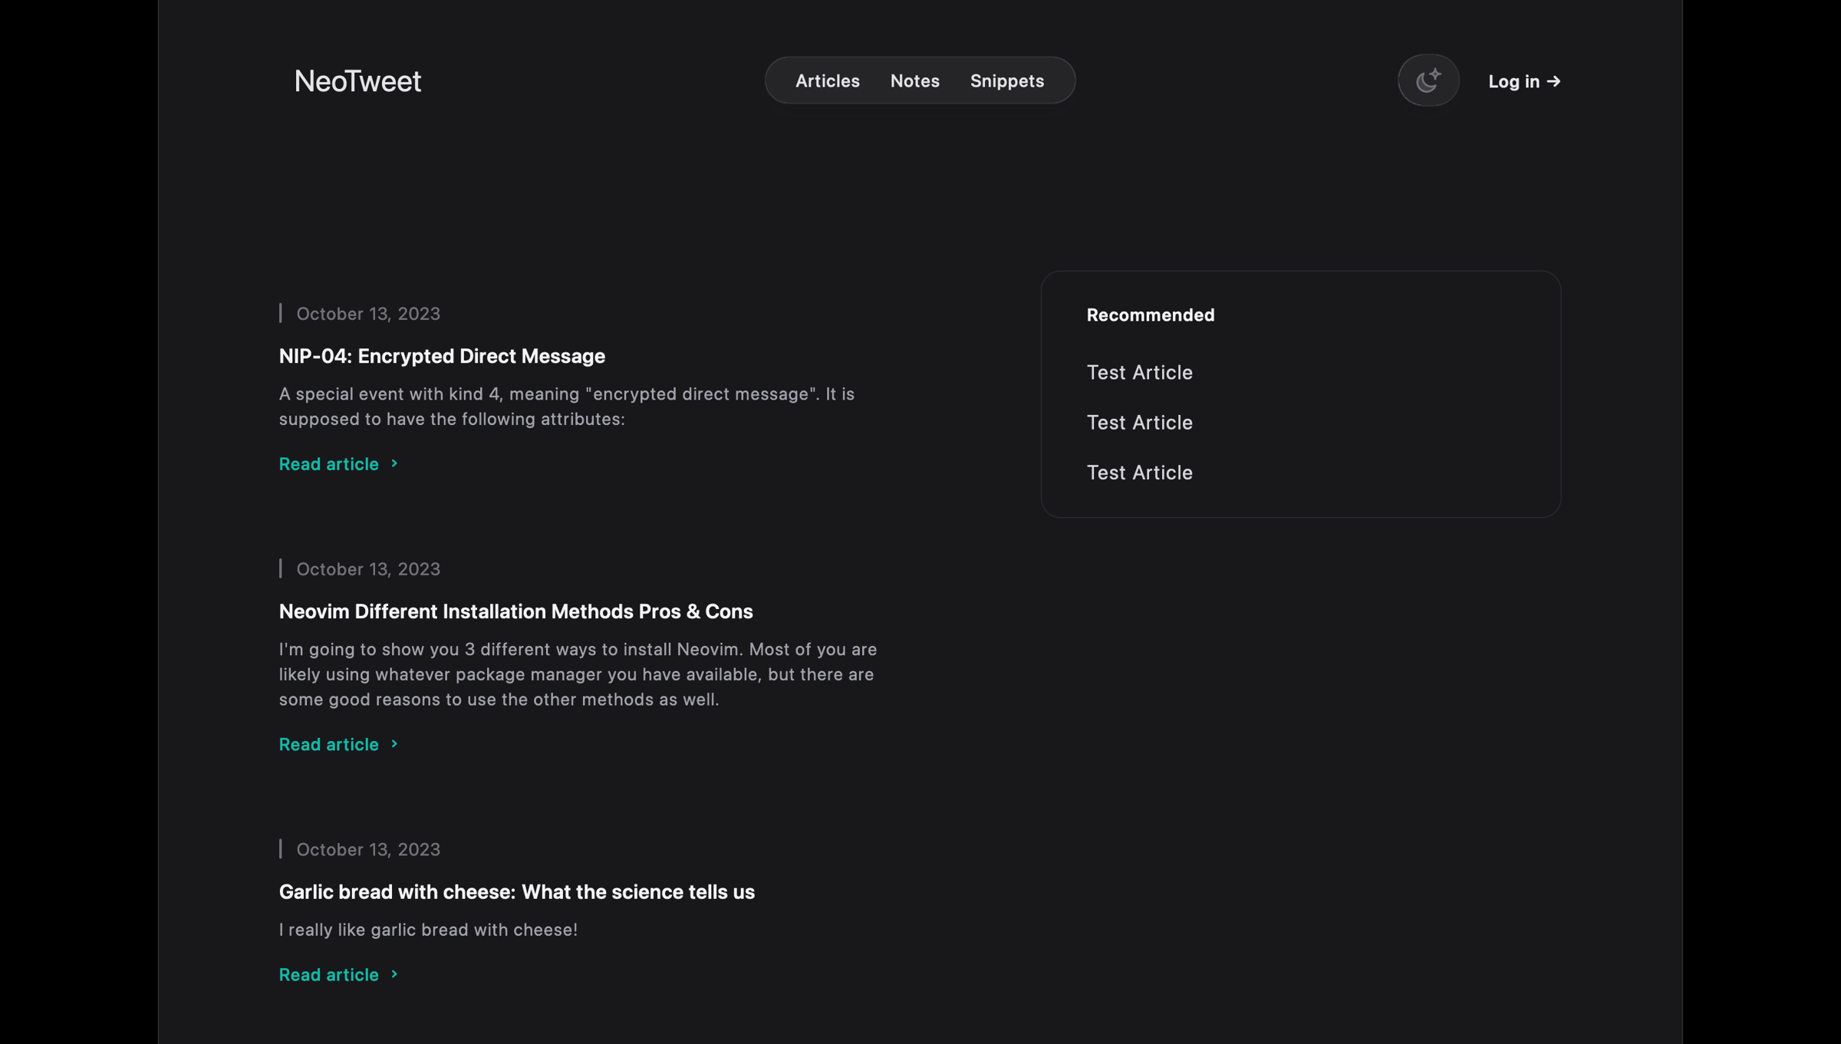Switch to the Notes tab

point(914,81)
